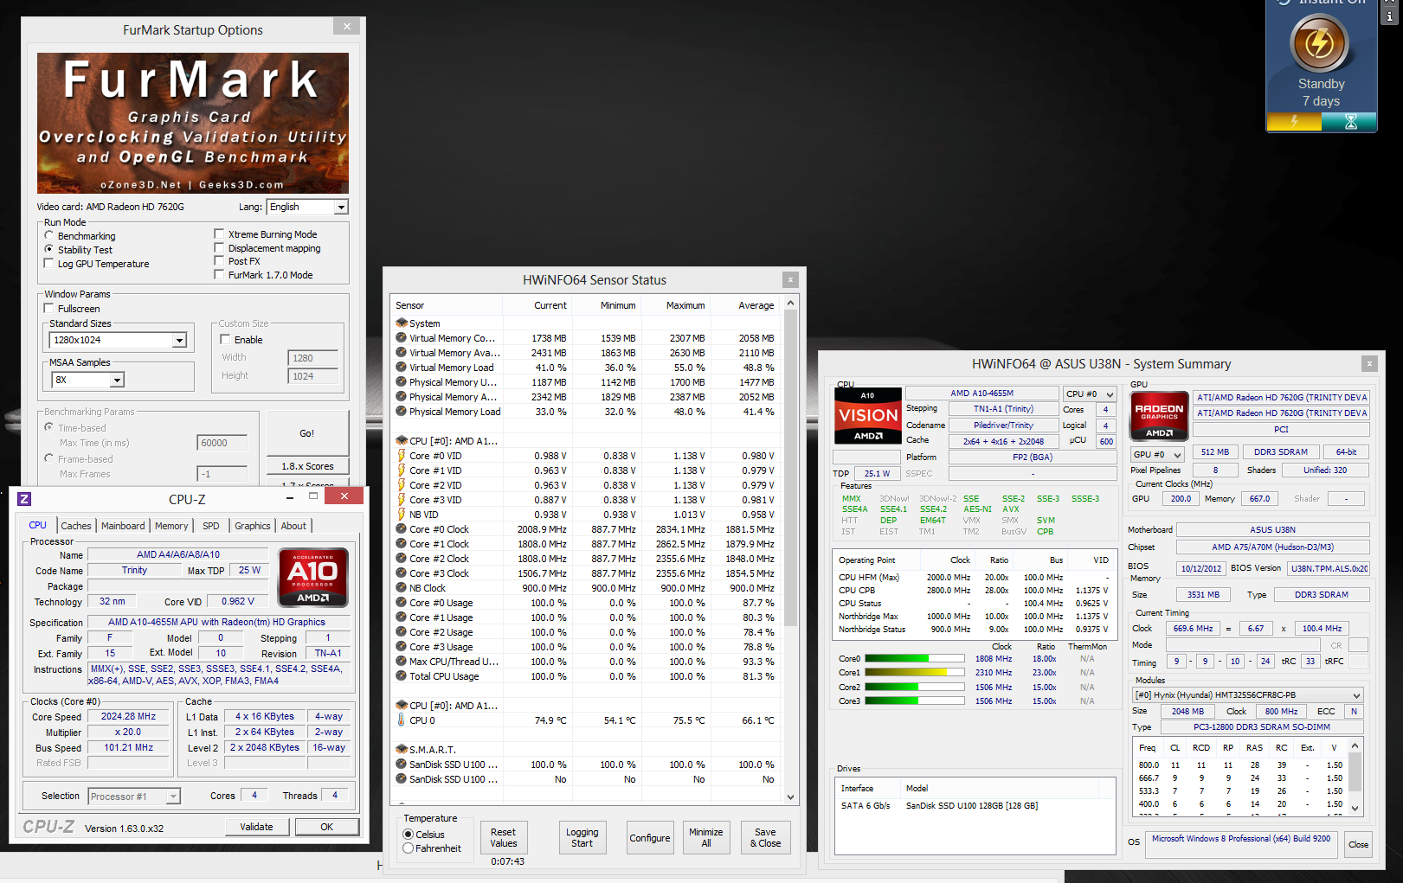Click the info 'i' icon beside the Instant On widget
1403x883 pixels.
pos(1390,16)
